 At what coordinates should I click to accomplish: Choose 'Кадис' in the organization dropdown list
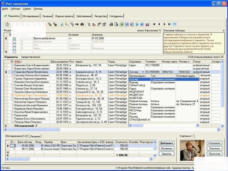(x=133, y=89)
